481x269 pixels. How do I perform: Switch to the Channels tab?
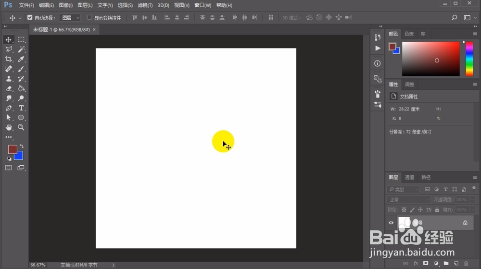(x=409, y=177)
